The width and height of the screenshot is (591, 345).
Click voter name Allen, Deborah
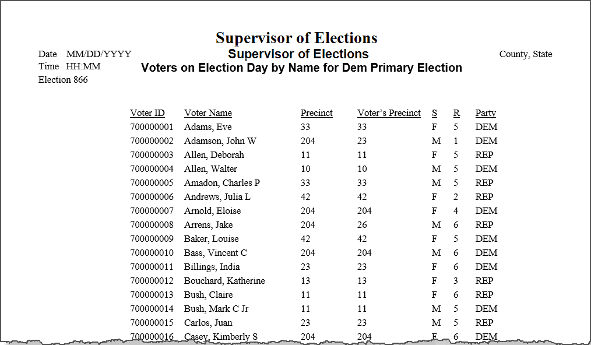tap(214, 155)
